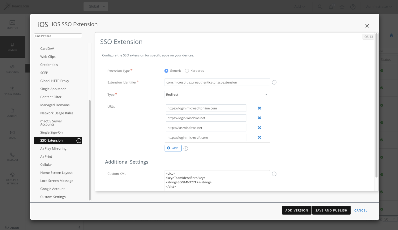Viewport: 398px width, 230px height.
Task: Click the Custom XML text area
Action: click(217, 181)
